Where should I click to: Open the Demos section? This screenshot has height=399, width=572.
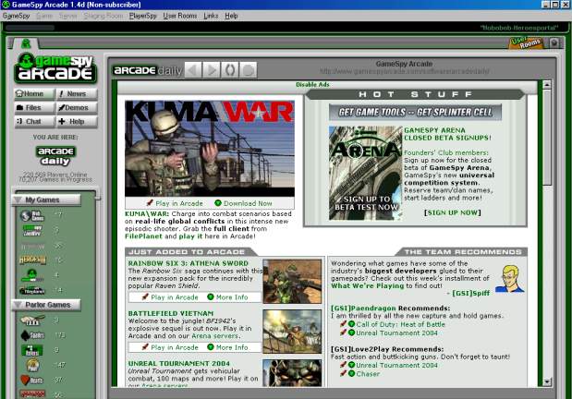tap(77, 107)
